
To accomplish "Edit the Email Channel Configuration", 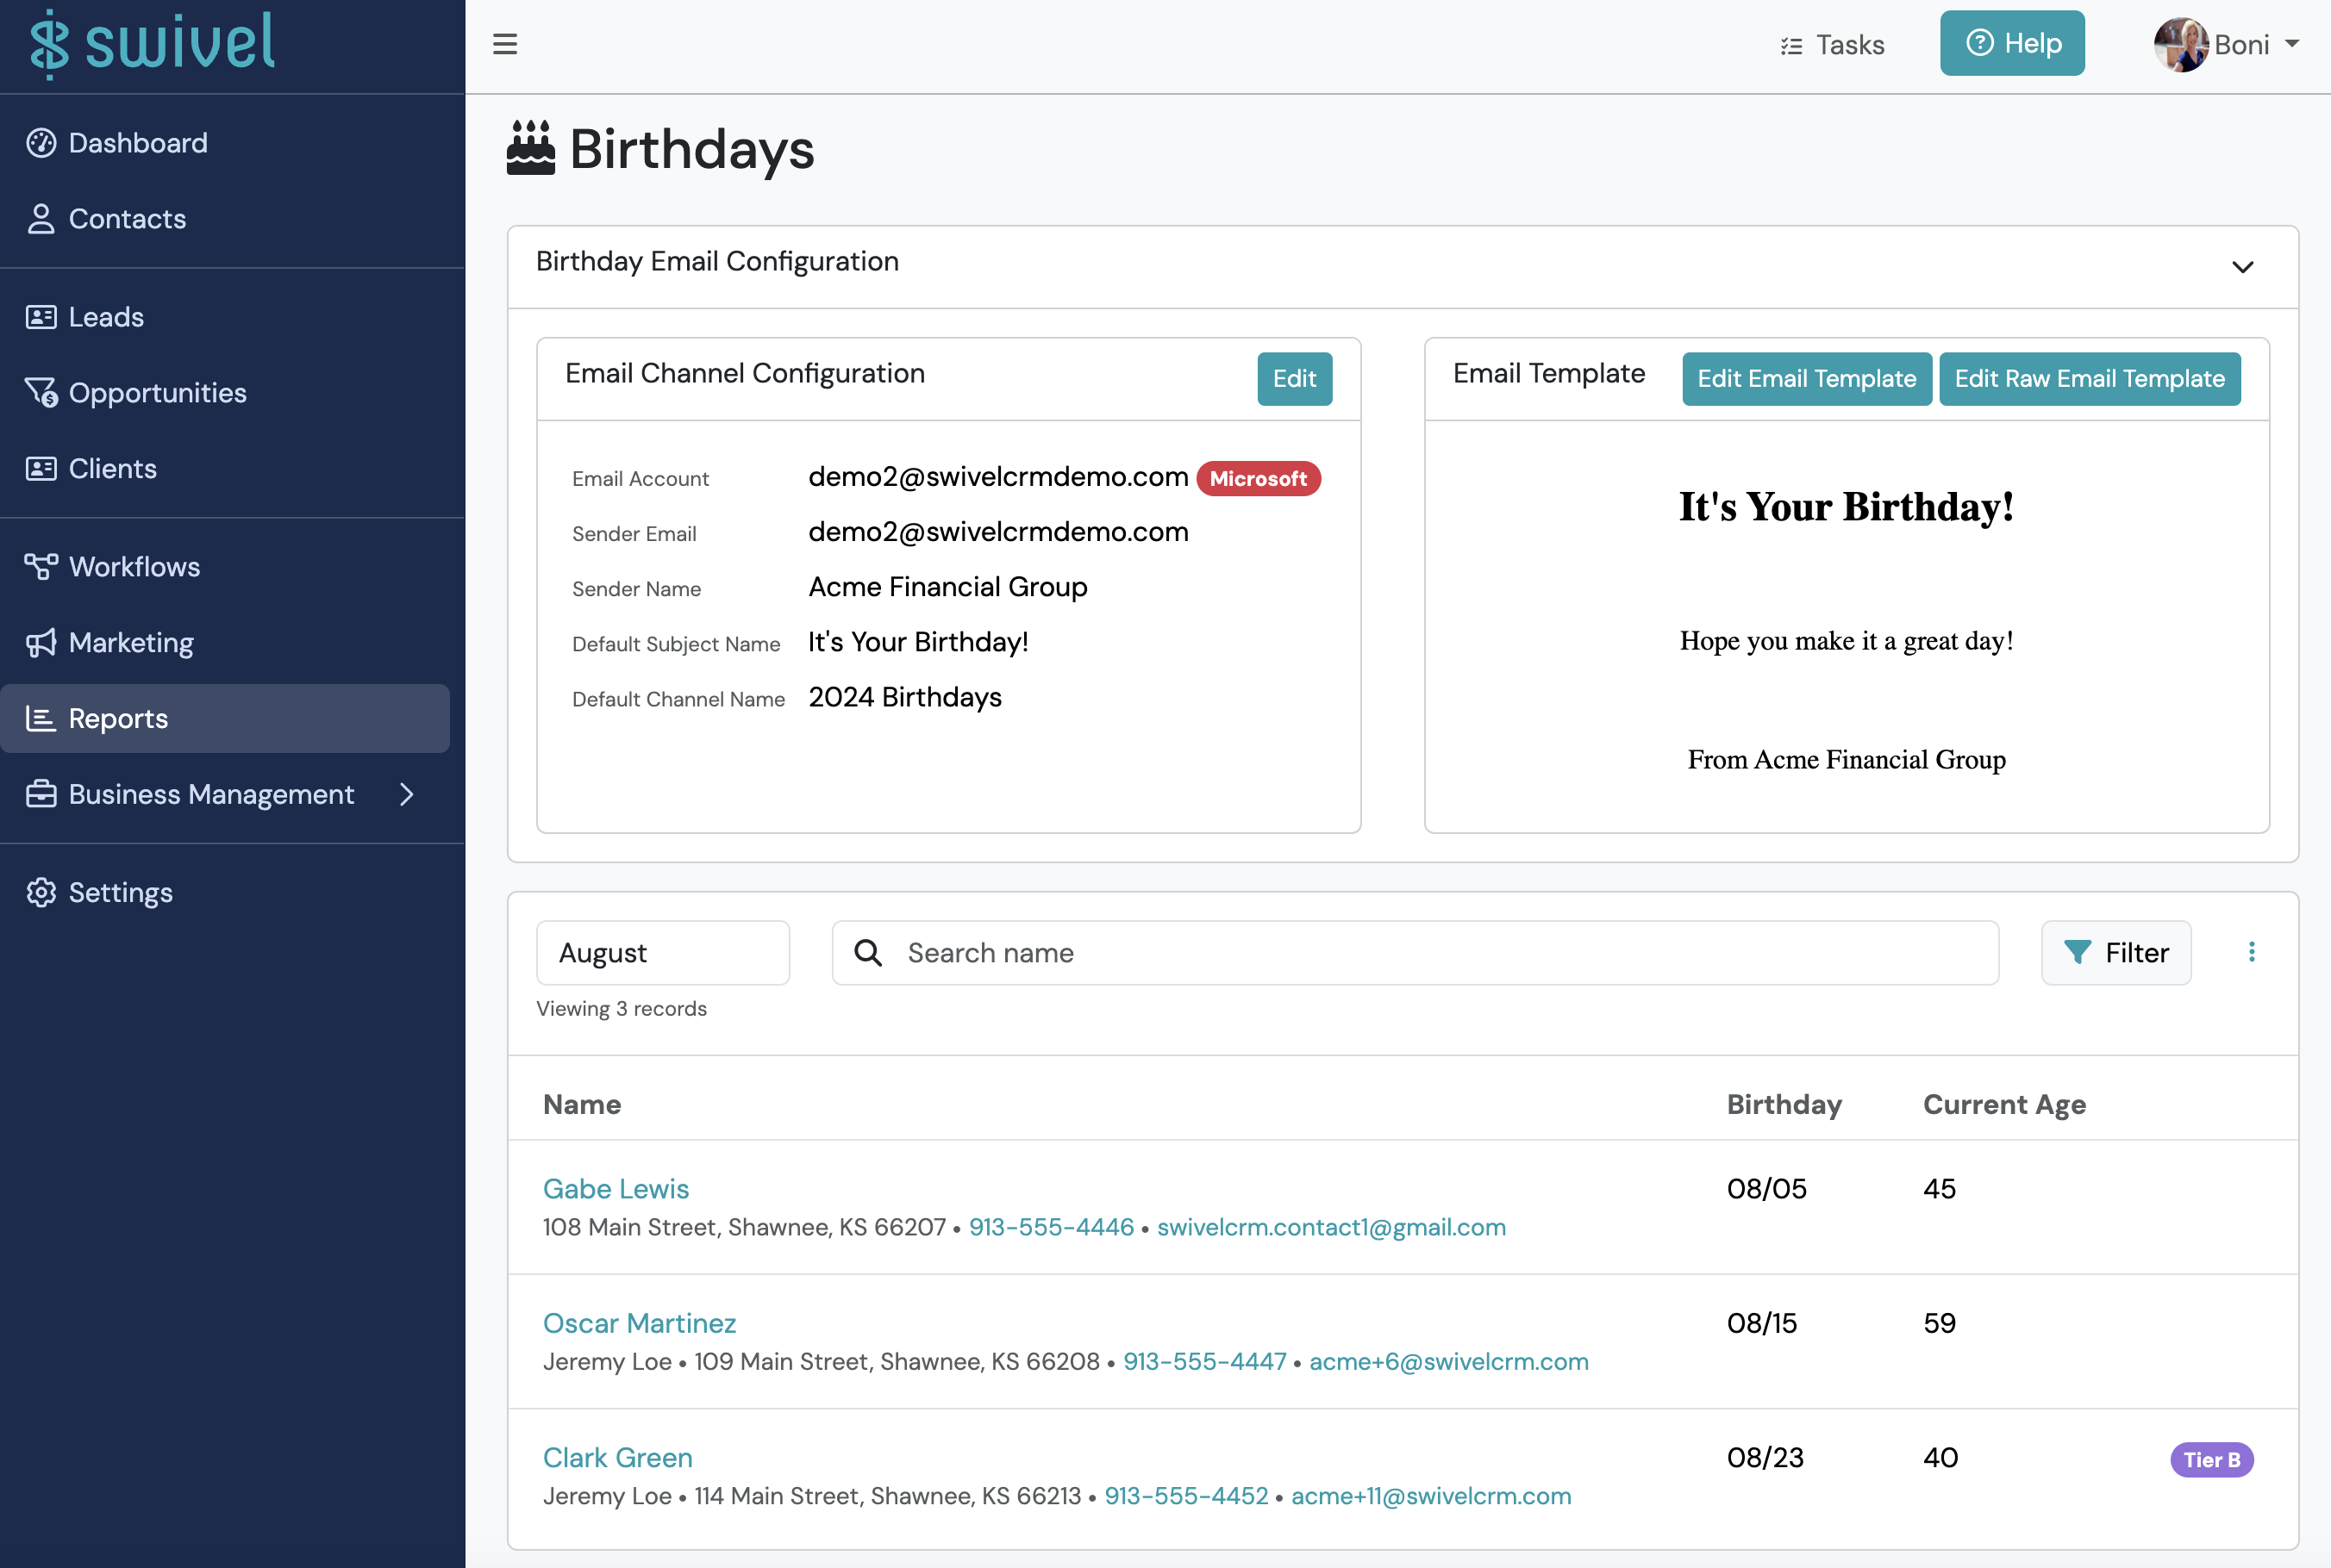I will click(x=1294, y=379).
